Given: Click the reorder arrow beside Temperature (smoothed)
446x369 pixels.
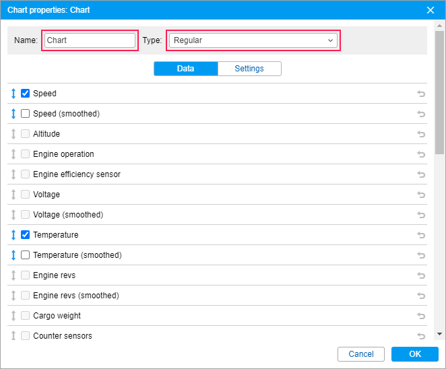Looking at the screenshot, I should (13, 255).
